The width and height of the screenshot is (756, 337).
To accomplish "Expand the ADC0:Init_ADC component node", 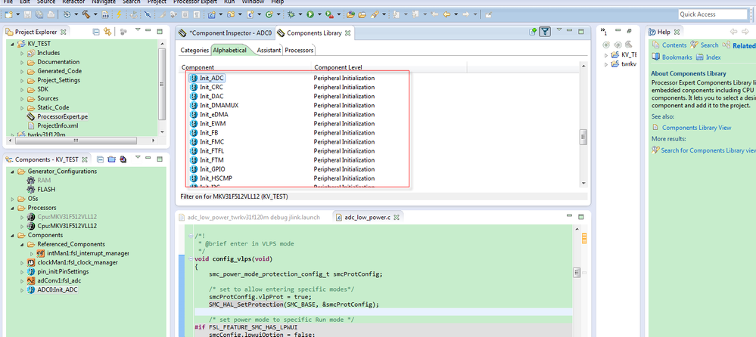I will point(22,290).
